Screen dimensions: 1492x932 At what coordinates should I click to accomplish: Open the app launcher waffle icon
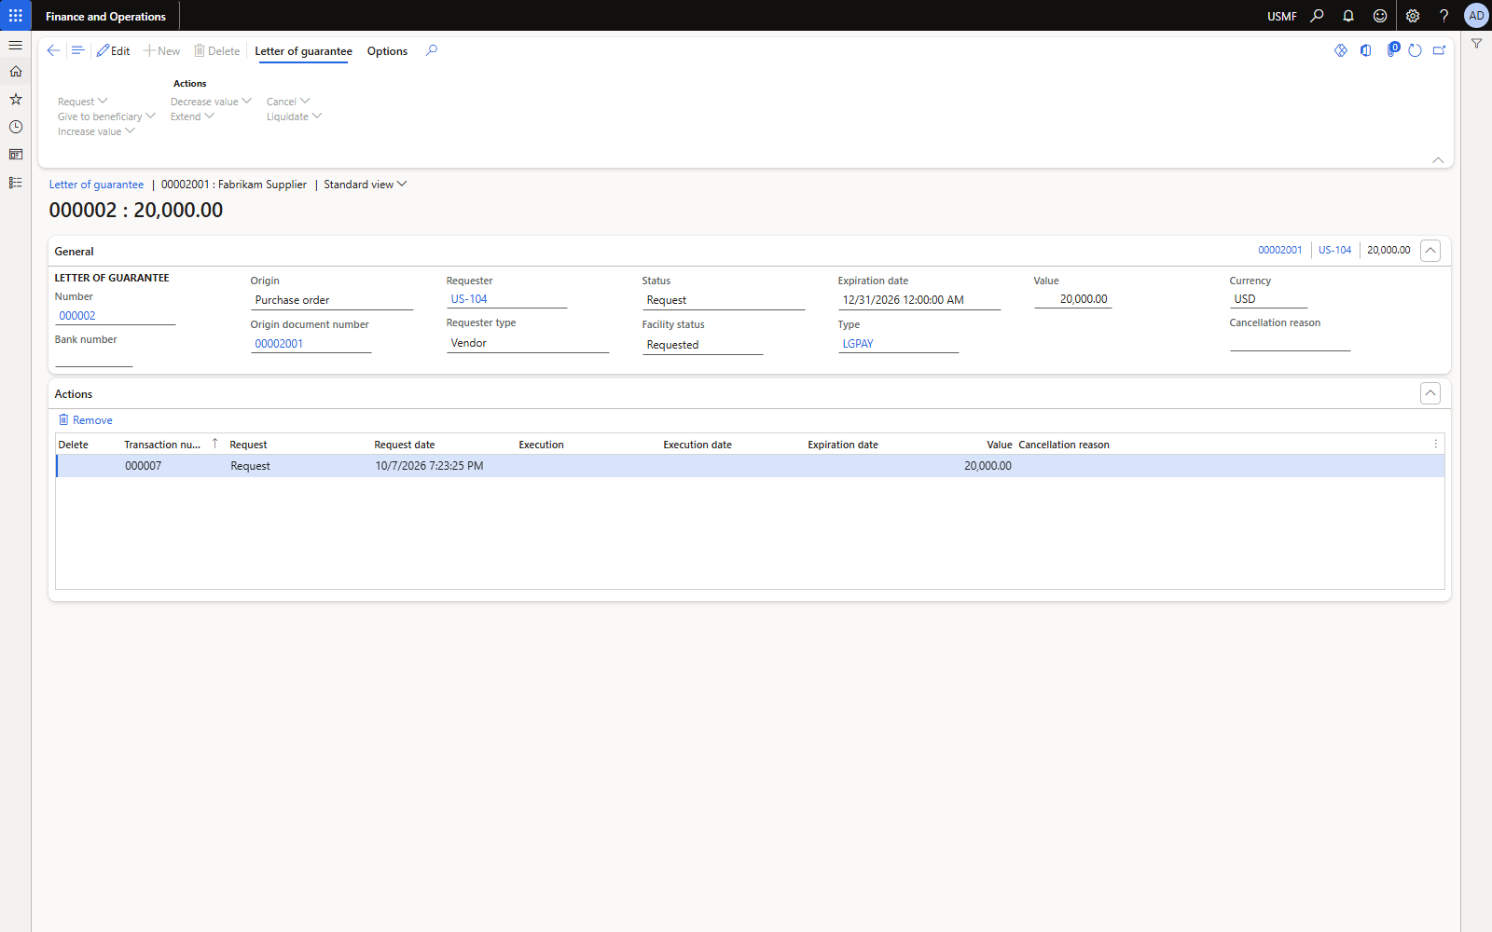click(x=16, y=16)
